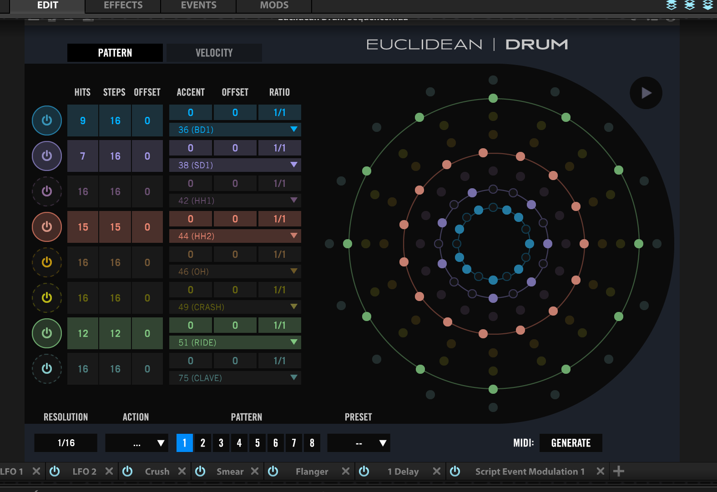Image resolution: width=717 pixels, height=492 pixels.
Task: Open the 44 (HH2) note dropdown
Action: coord(235,236)
